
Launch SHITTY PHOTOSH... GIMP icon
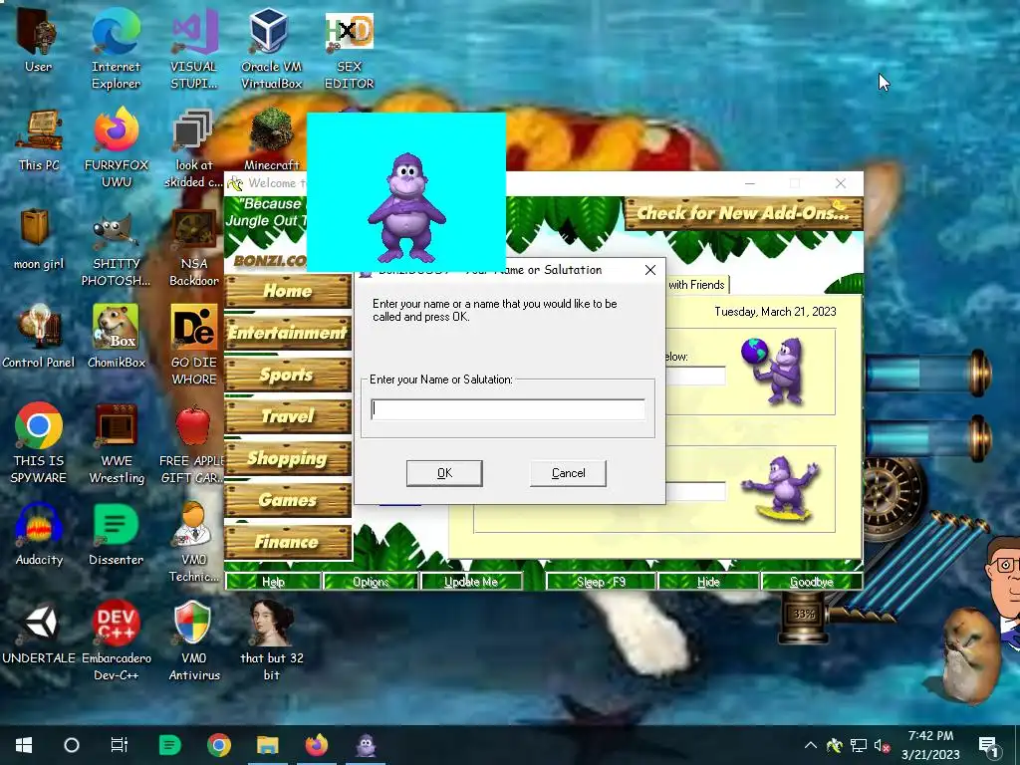(116, 247)
